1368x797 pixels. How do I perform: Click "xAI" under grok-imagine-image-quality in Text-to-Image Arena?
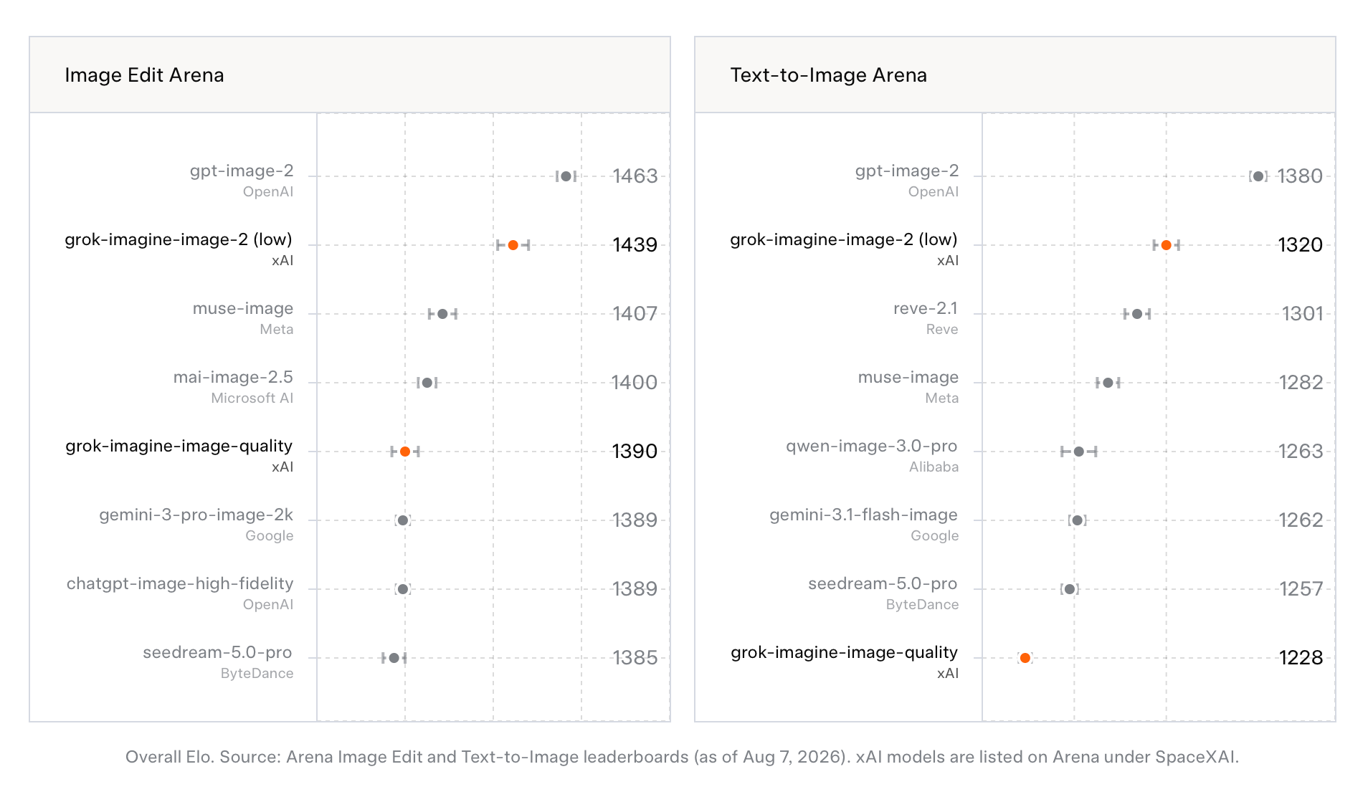coord(948,673)
